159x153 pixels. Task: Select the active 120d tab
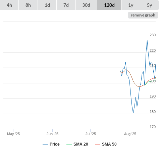109,5
